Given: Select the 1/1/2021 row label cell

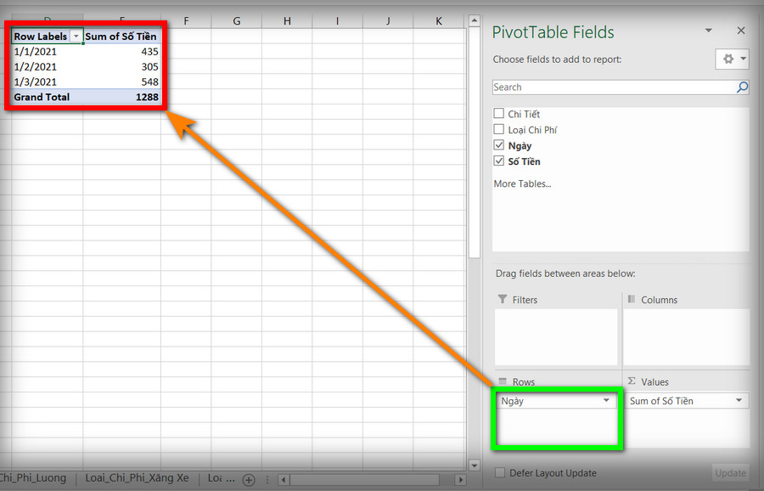Looking at the screenshot, I should 48,52.
